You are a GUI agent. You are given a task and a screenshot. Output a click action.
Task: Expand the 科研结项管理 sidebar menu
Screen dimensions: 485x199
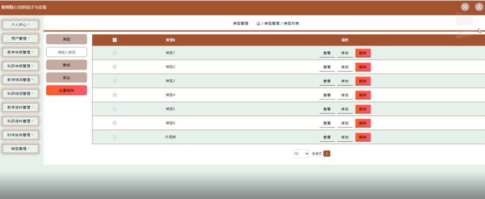[x=20, y=94]
